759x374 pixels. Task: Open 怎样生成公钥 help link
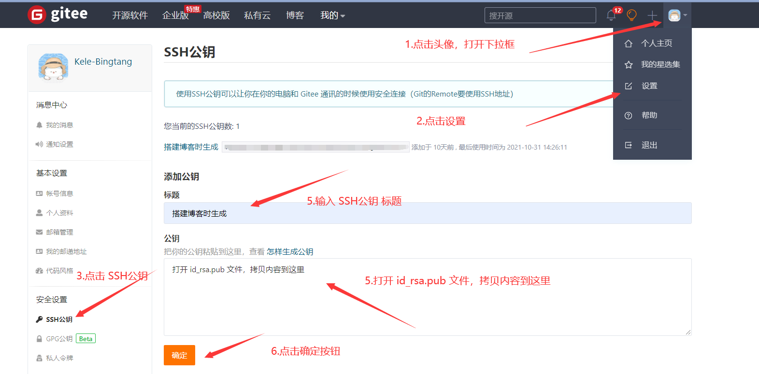coord(290,251)
